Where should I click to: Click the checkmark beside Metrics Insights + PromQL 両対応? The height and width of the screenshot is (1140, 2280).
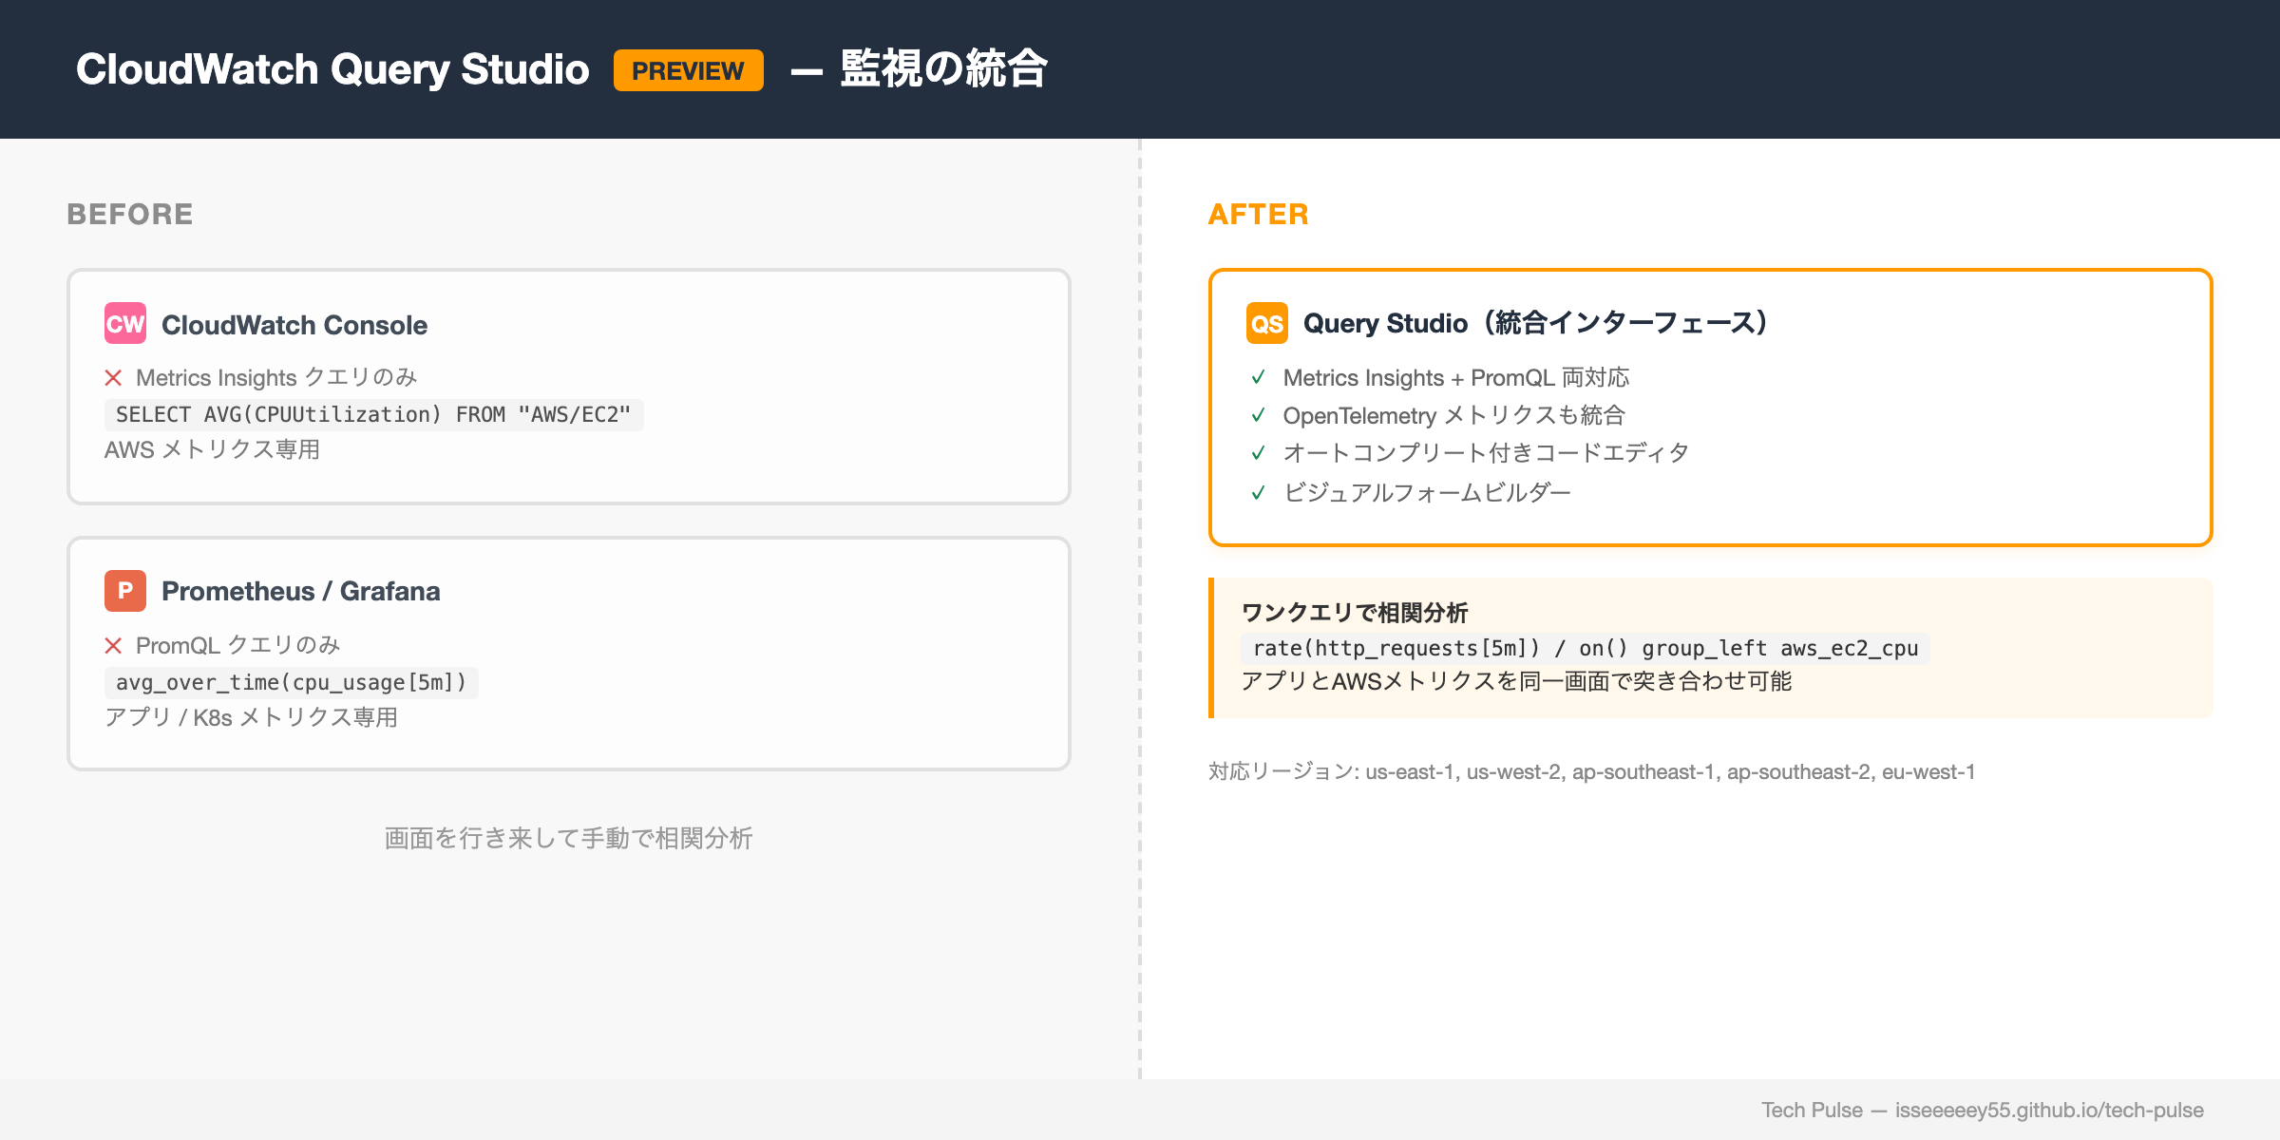tap(1259, 377)
